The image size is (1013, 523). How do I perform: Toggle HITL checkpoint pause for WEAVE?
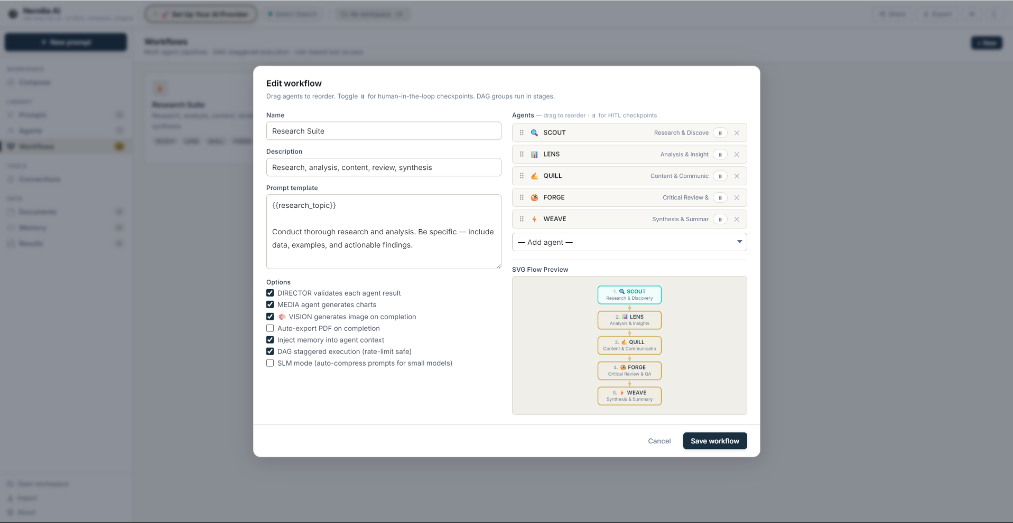point(720,220)
